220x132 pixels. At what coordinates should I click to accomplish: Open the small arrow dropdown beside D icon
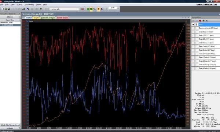point(107,9)
